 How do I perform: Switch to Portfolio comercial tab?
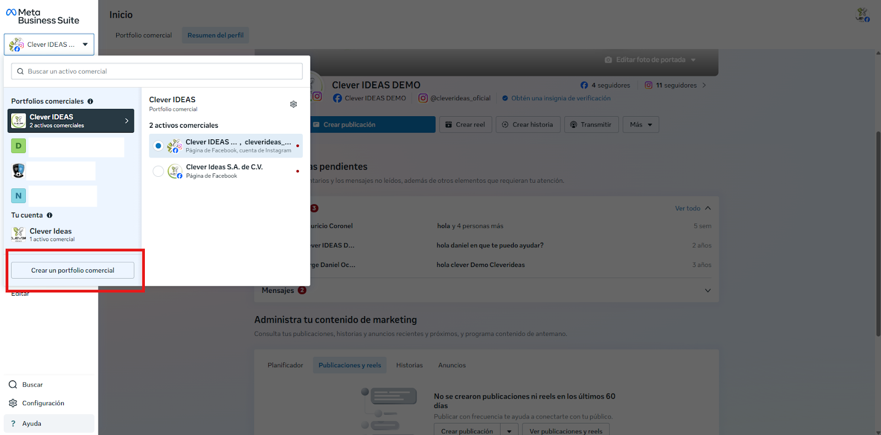click(144, 35)
